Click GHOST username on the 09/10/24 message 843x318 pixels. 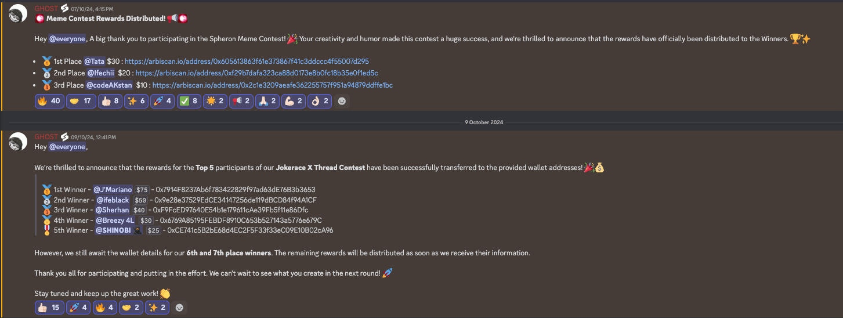(46, 137)
